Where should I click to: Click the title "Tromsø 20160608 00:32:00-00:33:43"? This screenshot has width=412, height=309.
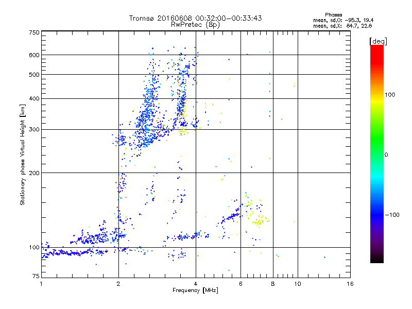pos(196,18)
